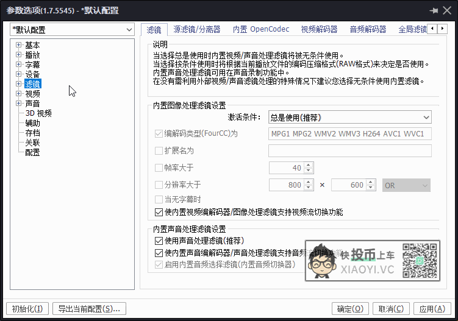Open the 激活条件 dropdown 总是使用(推荐)
The width and height of the screenshot is (458, 321).
[350, 118]
